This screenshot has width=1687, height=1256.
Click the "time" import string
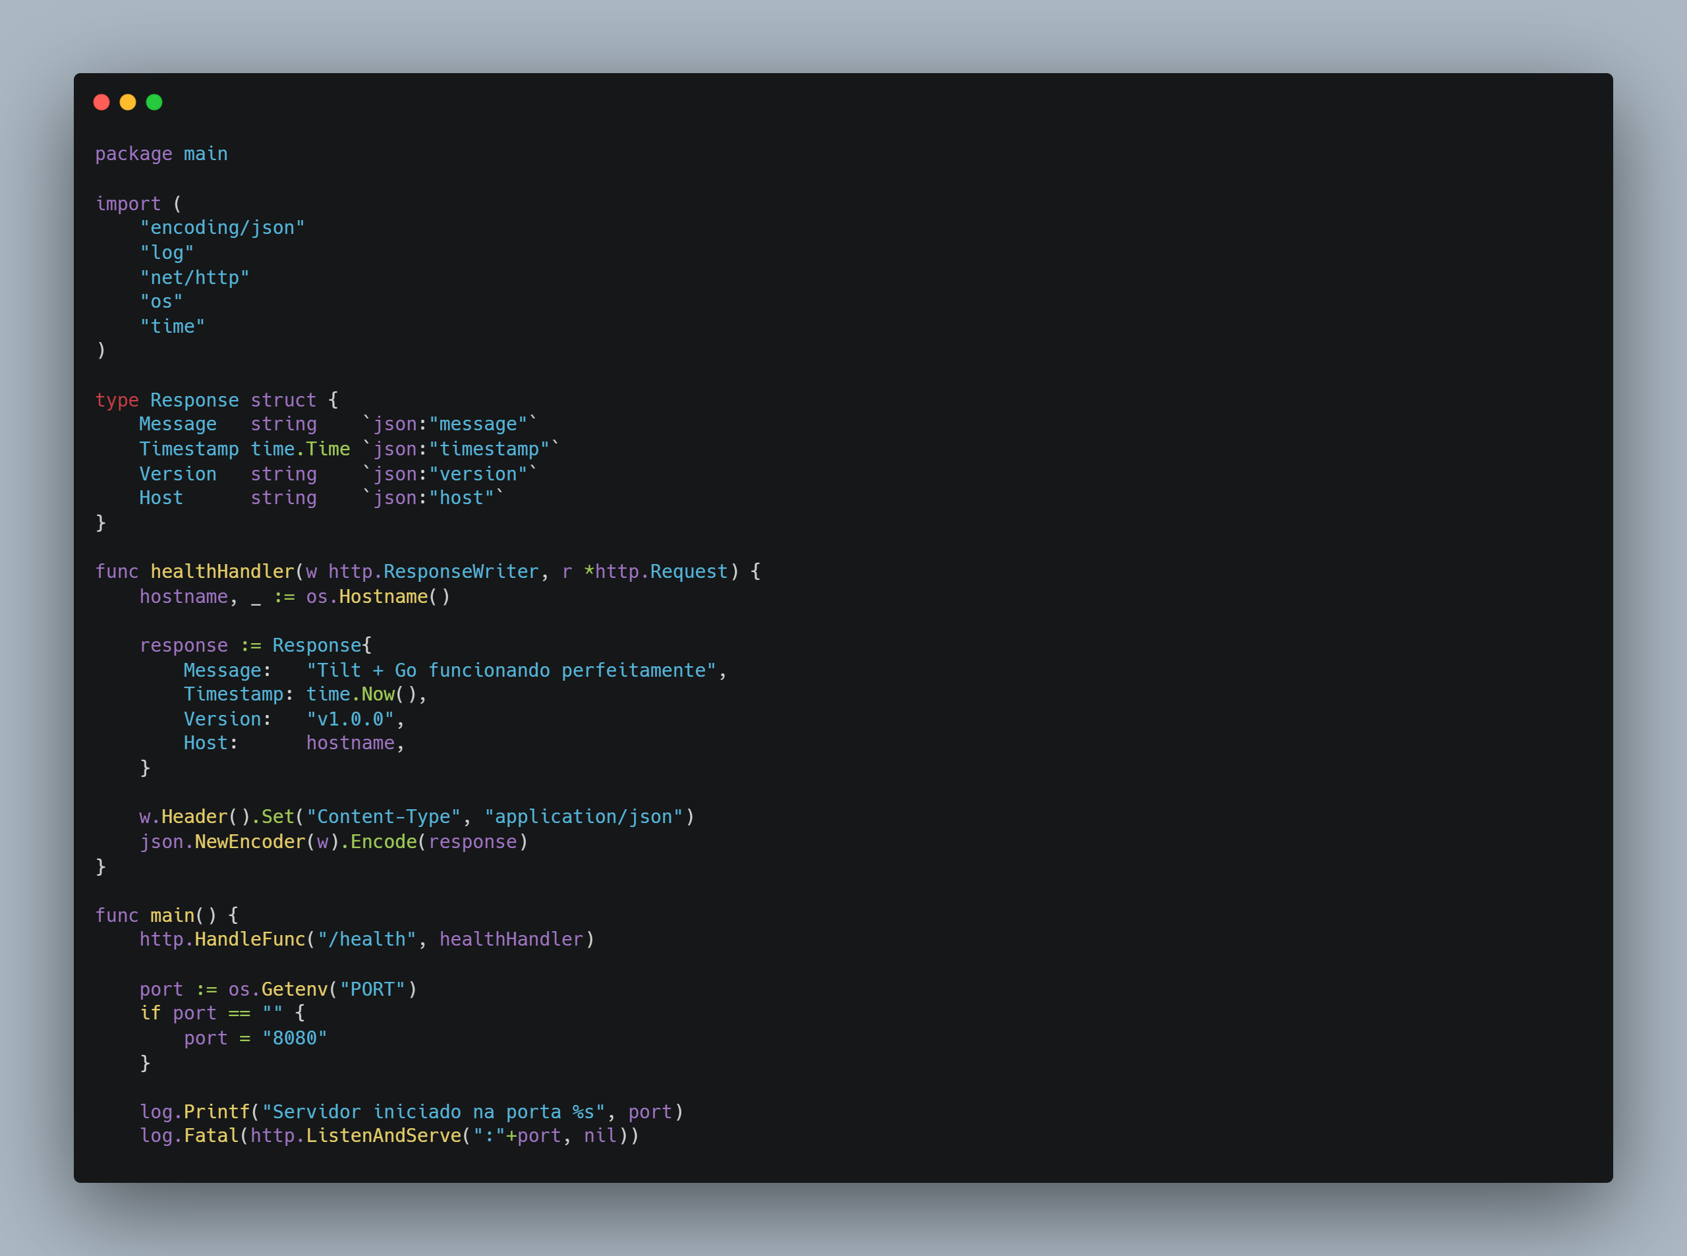pos(173,327)
